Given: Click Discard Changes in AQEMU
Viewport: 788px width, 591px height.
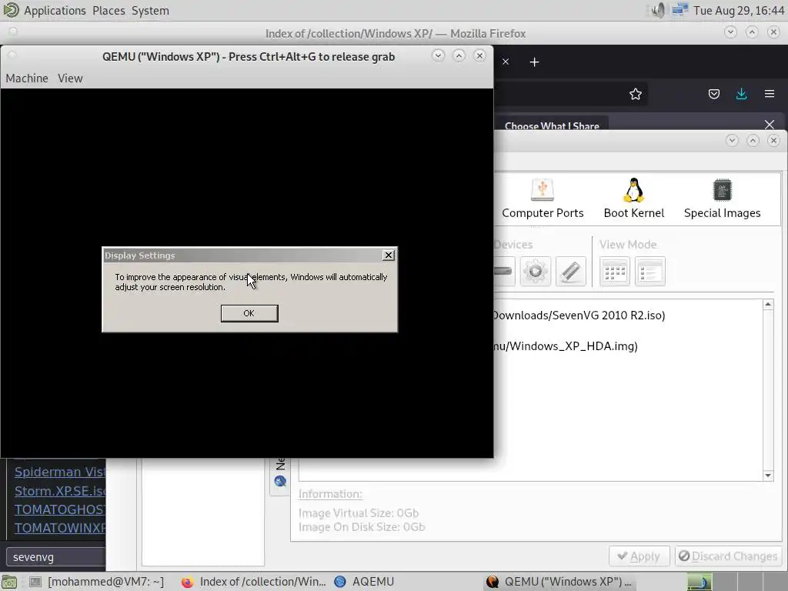Looking at the screenshot, I should tap(728, 556).
